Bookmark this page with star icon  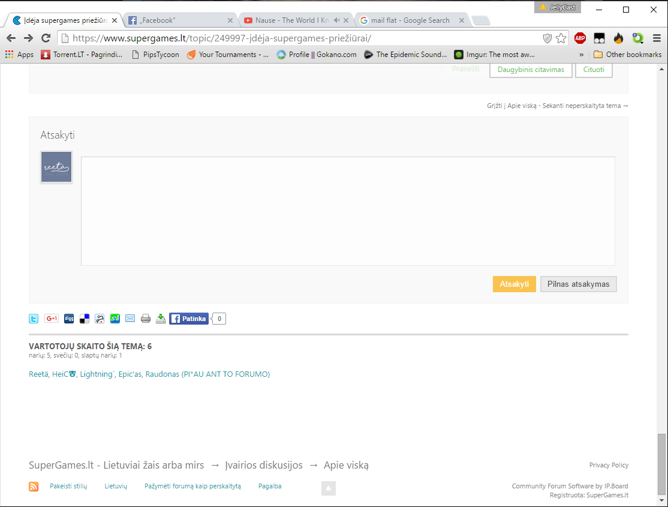pyautogui.click(x=561, y=38)
